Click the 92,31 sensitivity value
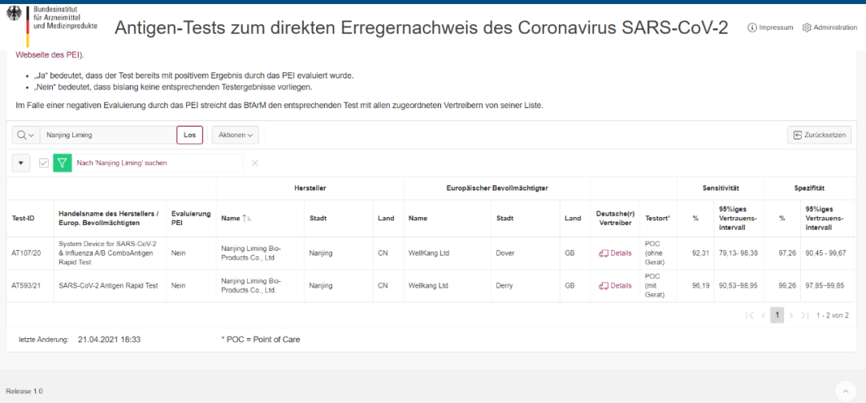The image size is (866, 403). (700, 253)
